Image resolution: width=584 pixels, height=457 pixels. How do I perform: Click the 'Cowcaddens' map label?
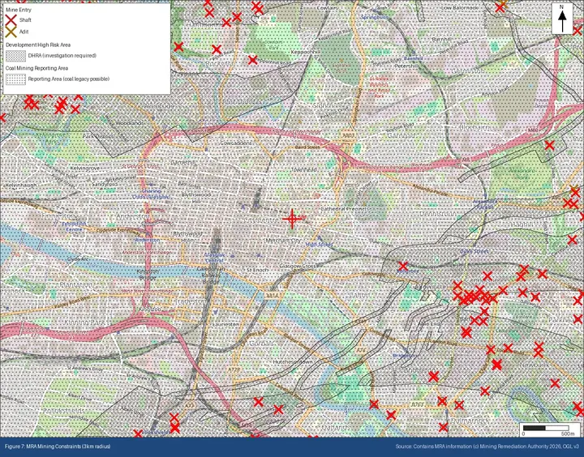point(236,143)
